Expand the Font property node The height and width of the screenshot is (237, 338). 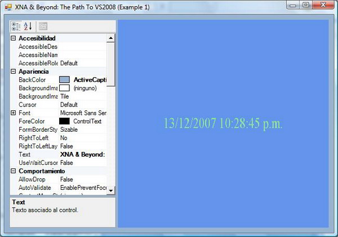(x=14, y=113)
